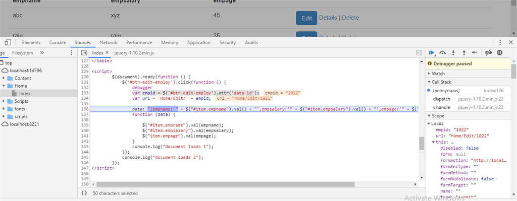The width and height of the screenshot is (517, 201).
Task: Resume script execution in debugger
Action: tap(432, 52)
